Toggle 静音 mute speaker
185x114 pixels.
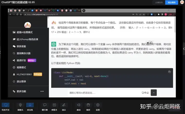[79, 107]
